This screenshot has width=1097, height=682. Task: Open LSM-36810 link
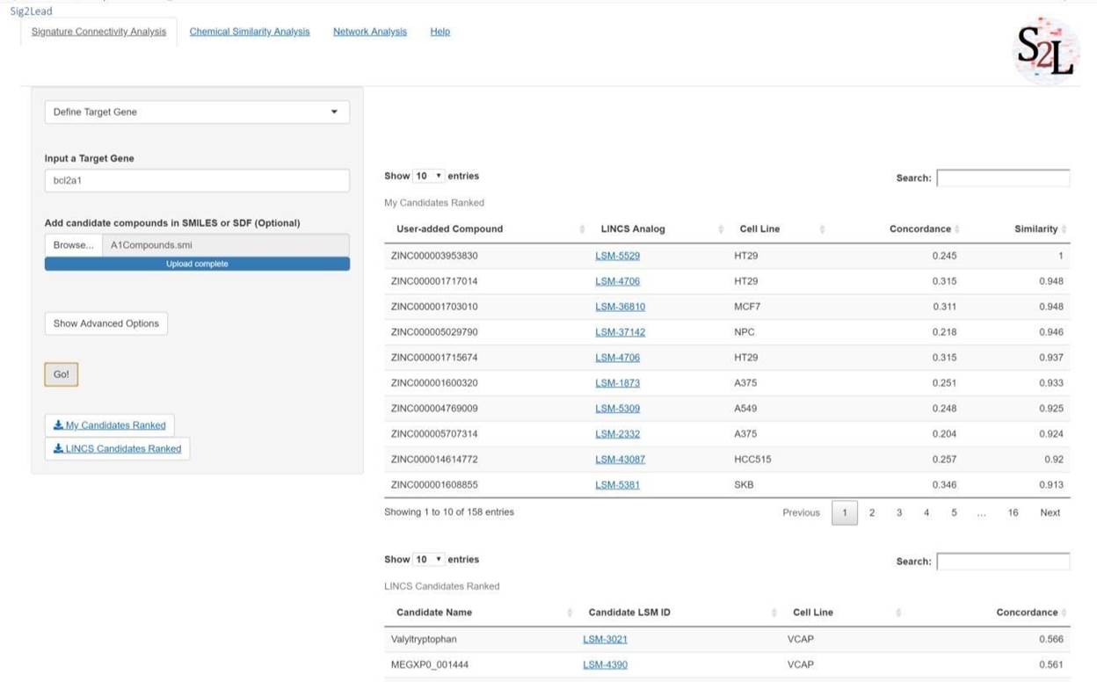coord(620,307)
